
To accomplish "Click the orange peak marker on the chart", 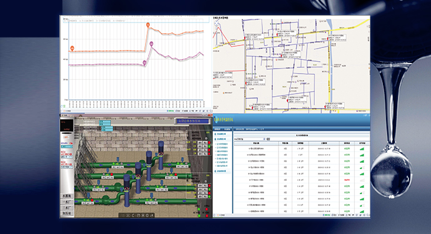I will point(148,25).
